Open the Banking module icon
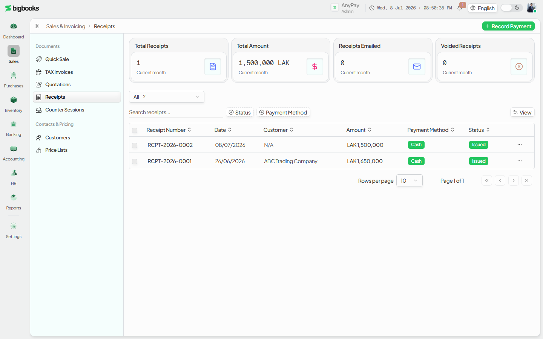 tap(14, 124)
